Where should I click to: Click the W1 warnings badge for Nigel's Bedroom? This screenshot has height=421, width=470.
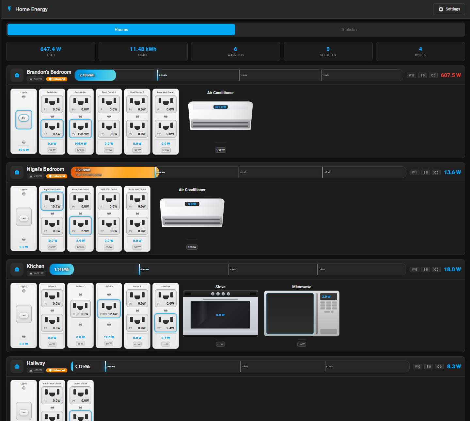414,172
